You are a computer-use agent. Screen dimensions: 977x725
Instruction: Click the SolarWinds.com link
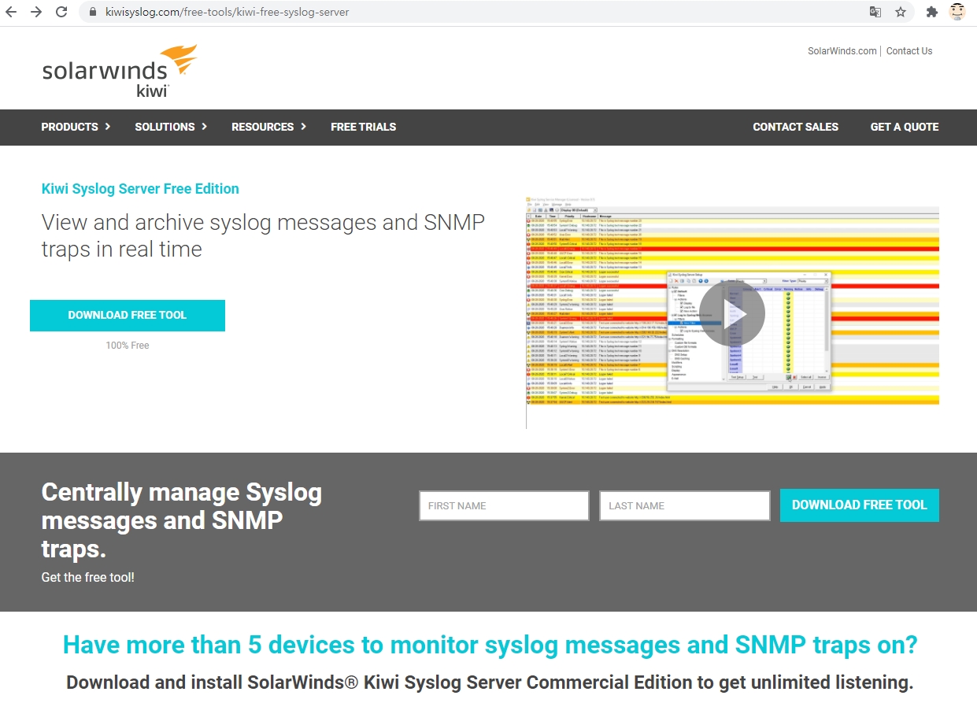pyautogui.click(x=842, y=51)
